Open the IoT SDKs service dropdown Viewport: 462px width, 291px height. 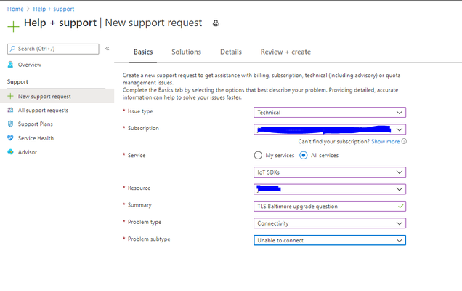pos(330,172)
